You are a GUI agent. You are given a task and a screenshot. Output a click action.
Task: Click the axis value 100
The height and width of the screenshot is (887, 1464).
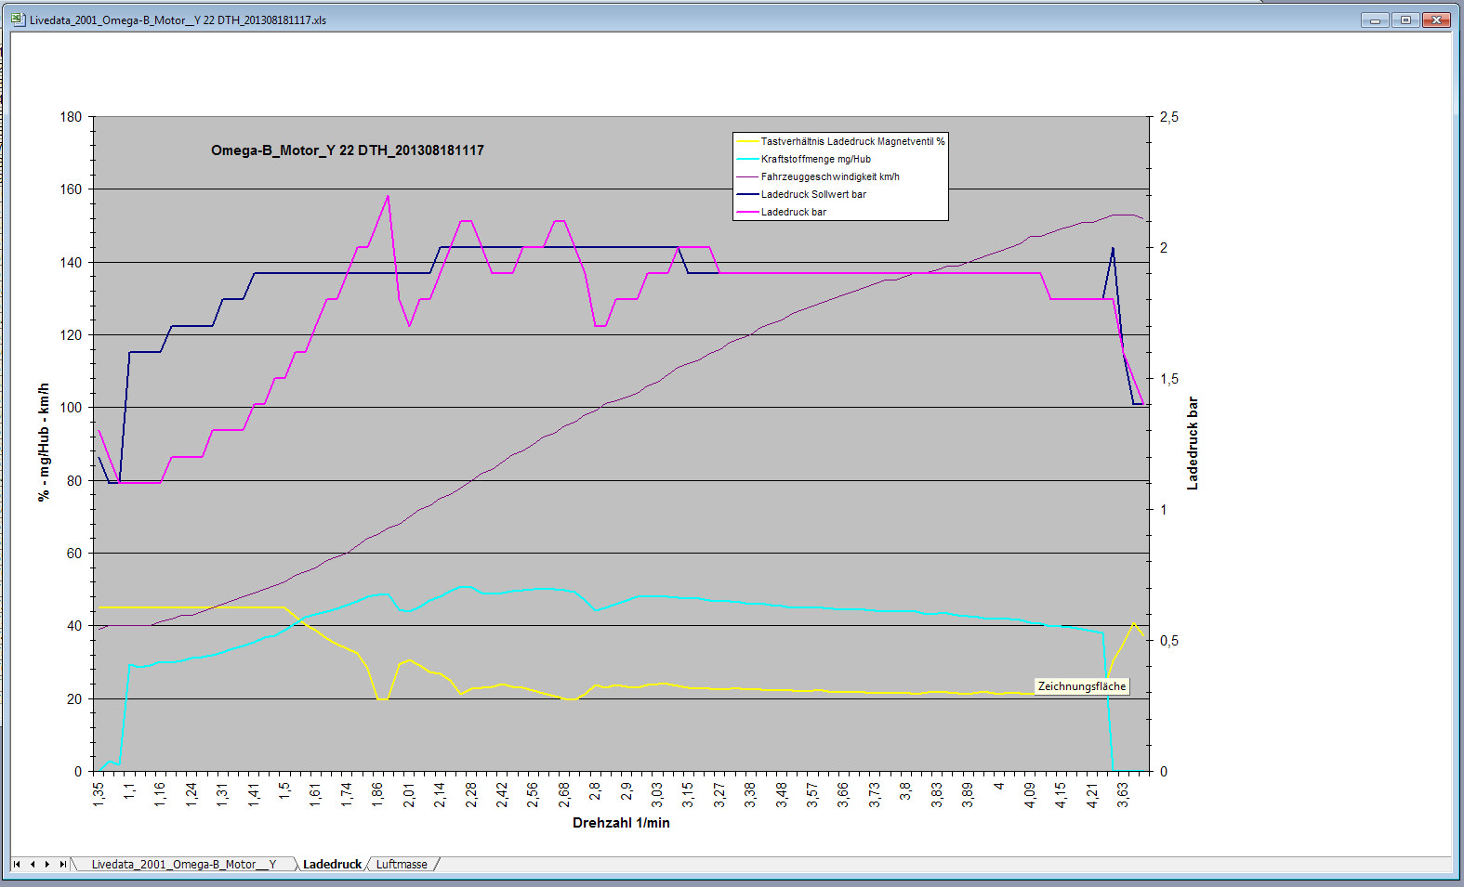click(71, 408)
